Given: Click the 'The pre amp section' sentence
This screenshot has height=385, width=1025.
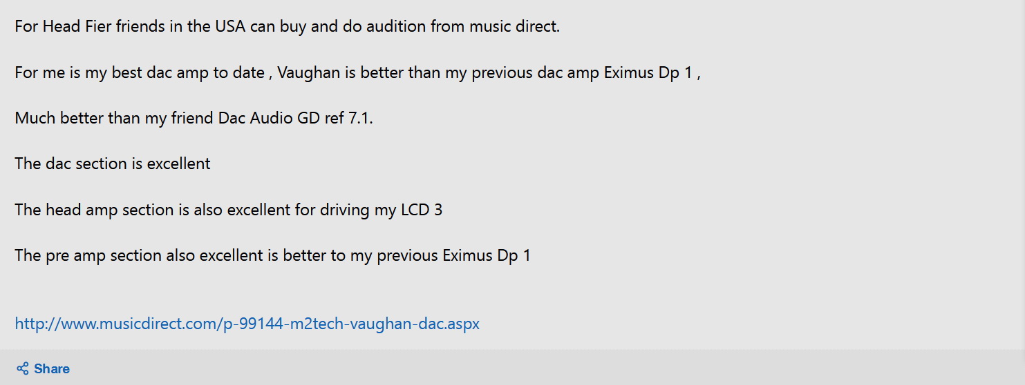Looking at the screenshot, I should pyautogui.click(x=272, y=255).
